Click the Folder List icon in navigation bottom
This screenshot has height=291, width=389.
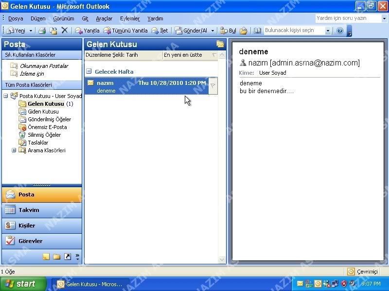57,257
